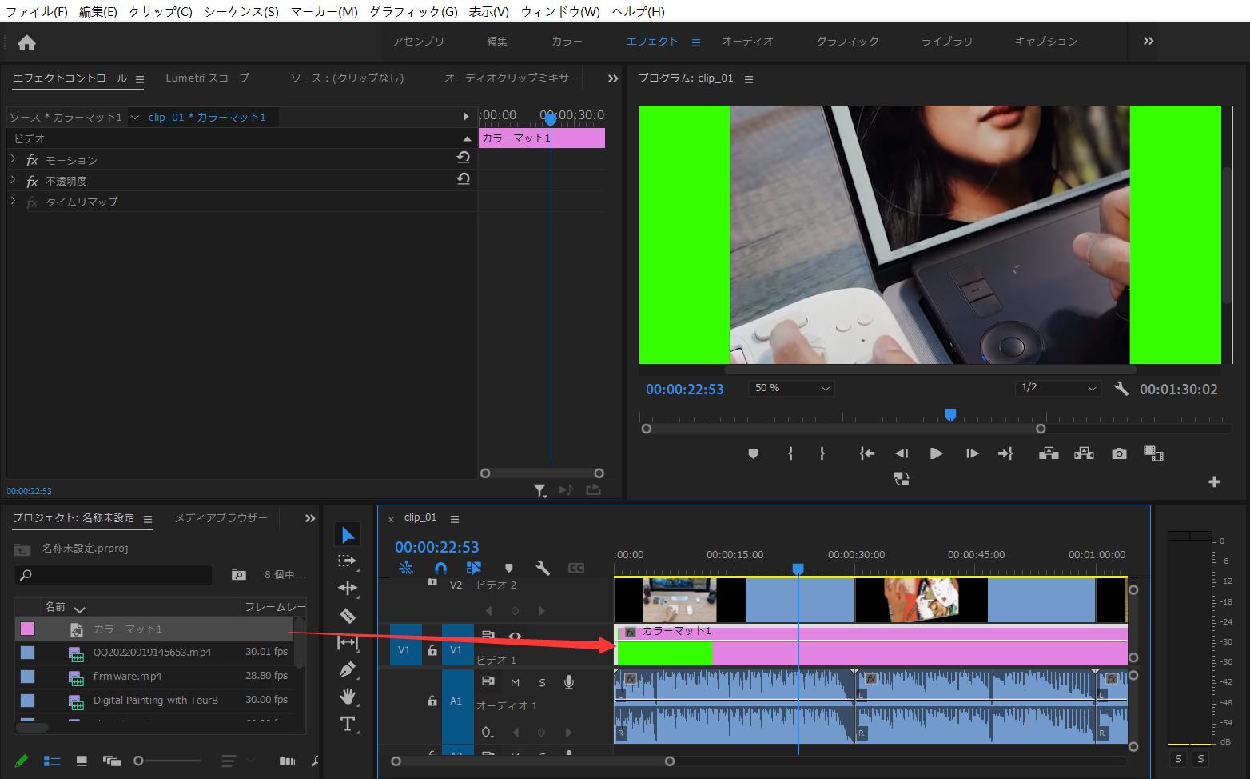Select the Track Select Forward tool
The height and width of the screenshot is (779, 1250).
[x=348, y=561]
